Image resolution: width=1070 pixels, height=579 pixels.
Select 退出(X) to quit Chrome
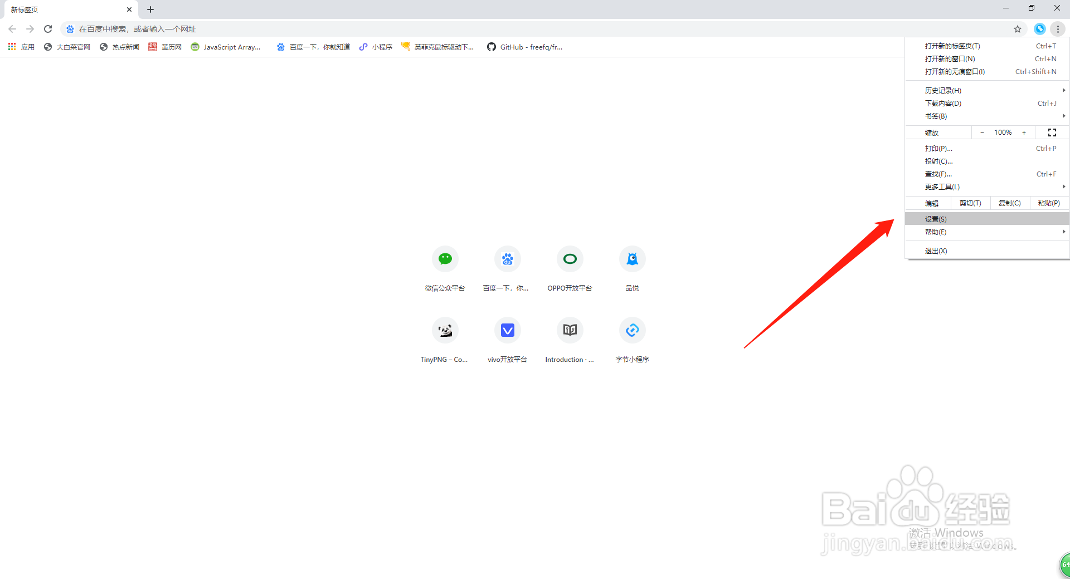point(987,251)
